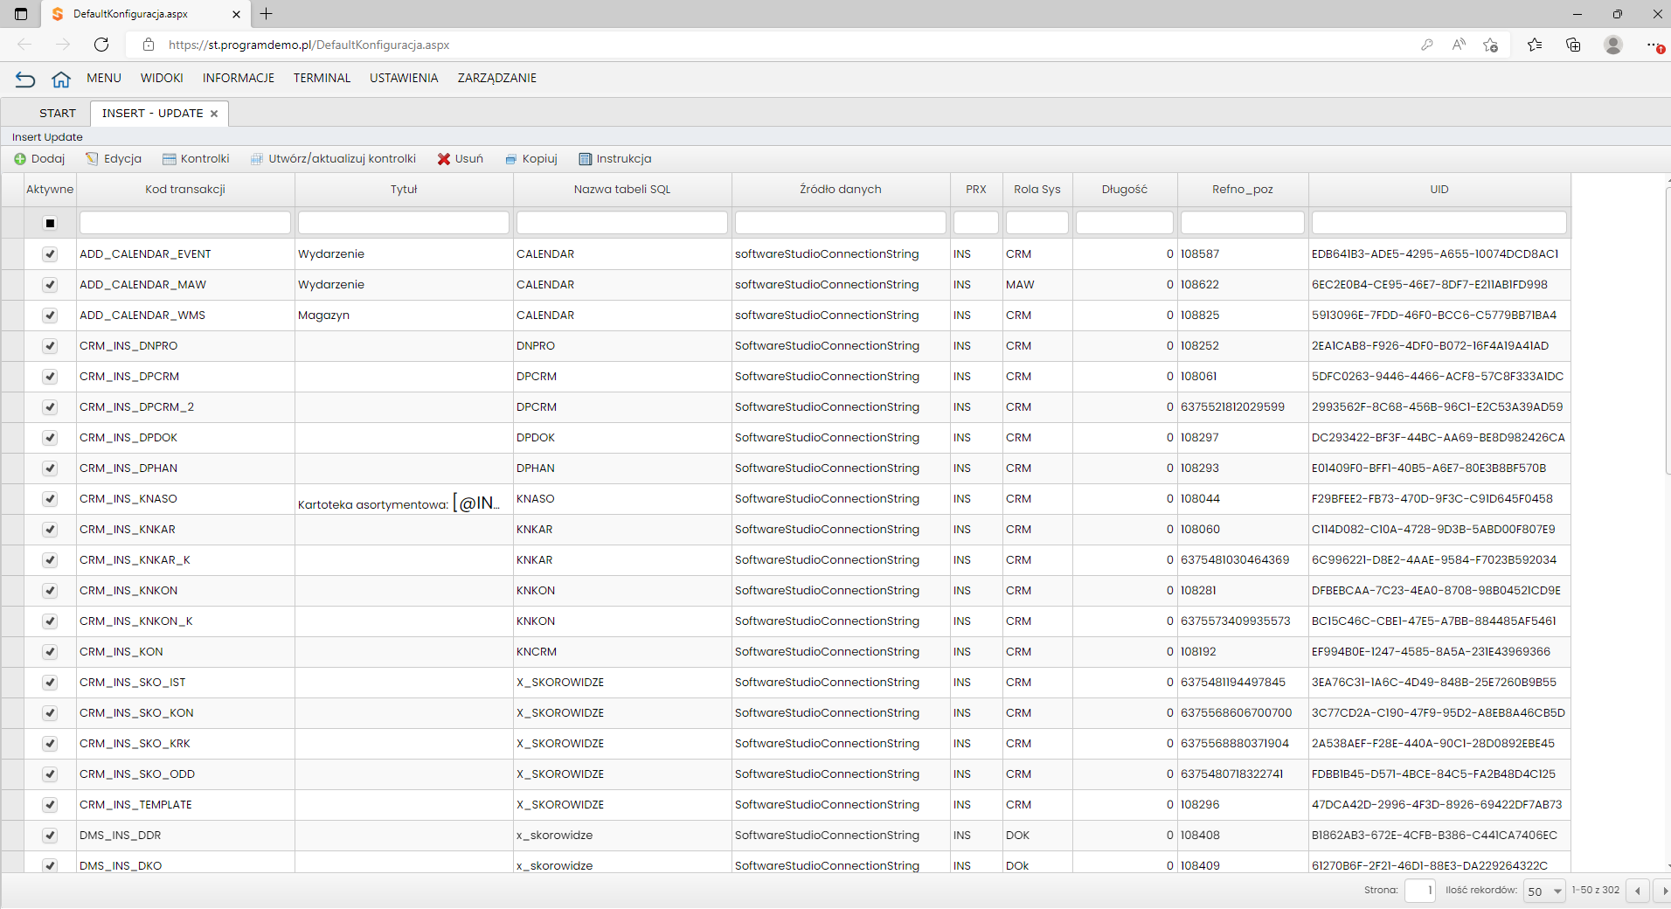
Task: Refresh the browser page
Action: click(101, 45)
